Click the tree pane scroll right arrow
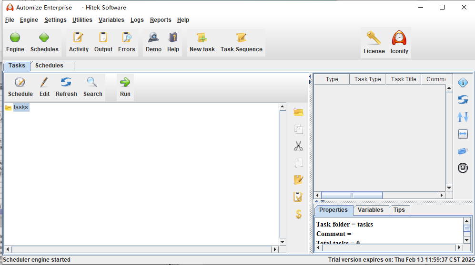 (x=275, y=249)
